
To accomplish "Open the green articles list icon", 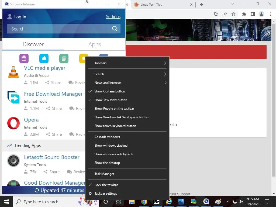I will [64, 58].
